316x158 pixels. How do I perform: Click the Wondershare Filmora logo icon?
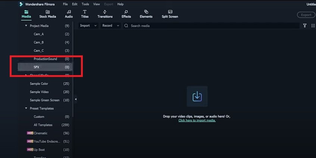(x=21, y=4)
